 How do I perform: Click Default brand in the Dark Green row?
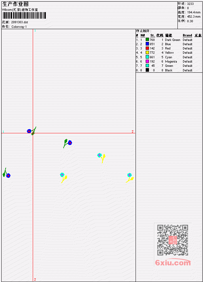pyautogui.click(x=188, y=40)
